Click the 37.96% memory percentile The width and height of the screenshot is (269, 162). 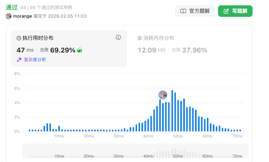tap(195, 50)
